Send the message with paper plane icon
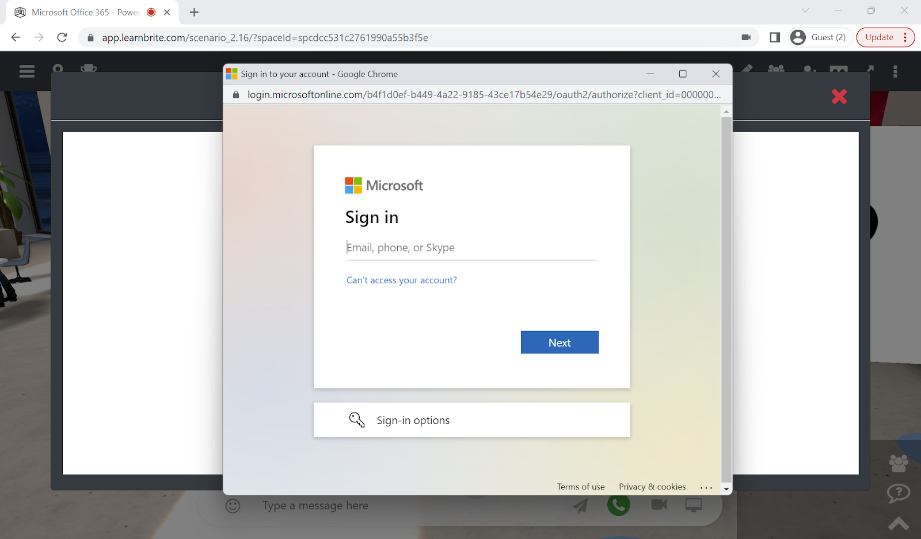Image resolution: width=921 pixels, height=539 pixels. (580, 506)
